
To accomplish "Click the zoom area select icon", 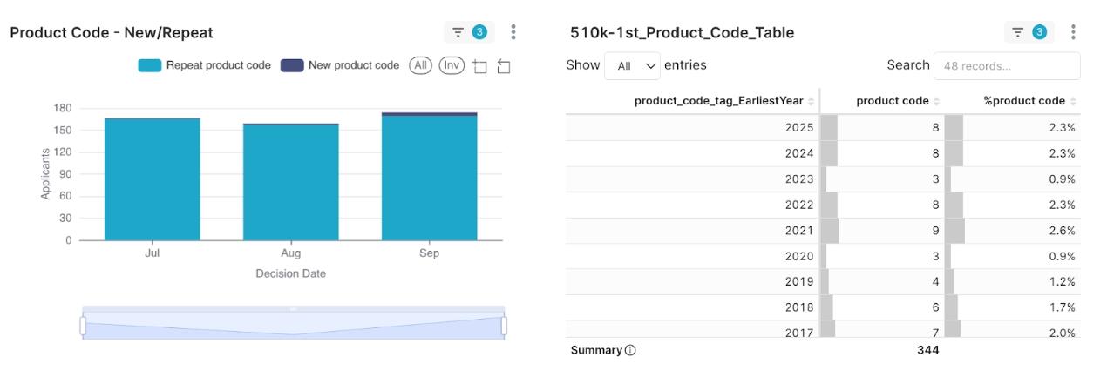I will click(x=479, y=66).
